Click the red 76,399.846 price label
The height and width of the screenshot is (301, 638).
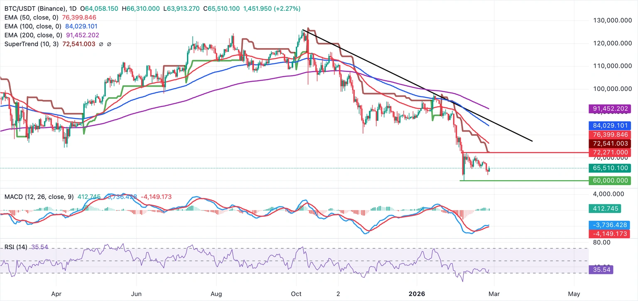click(x=610, y=135)
